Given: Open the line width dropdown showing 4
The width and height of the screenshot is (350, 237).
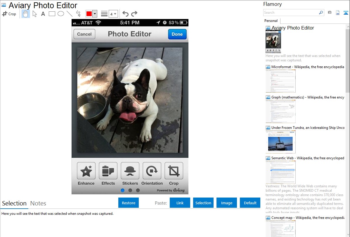Looking at the screenshot, I should click(x=113, y=14).
